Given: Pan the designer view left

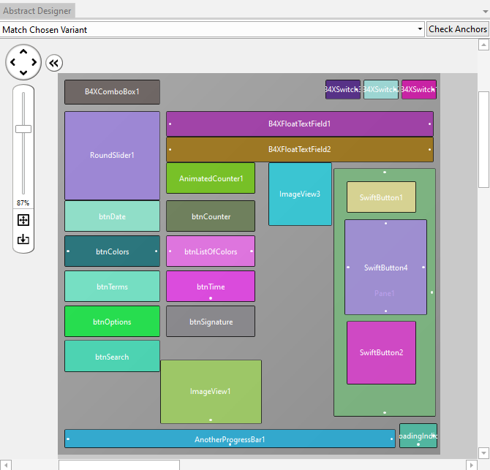Looking at the screenshot, I should (13, 62).
